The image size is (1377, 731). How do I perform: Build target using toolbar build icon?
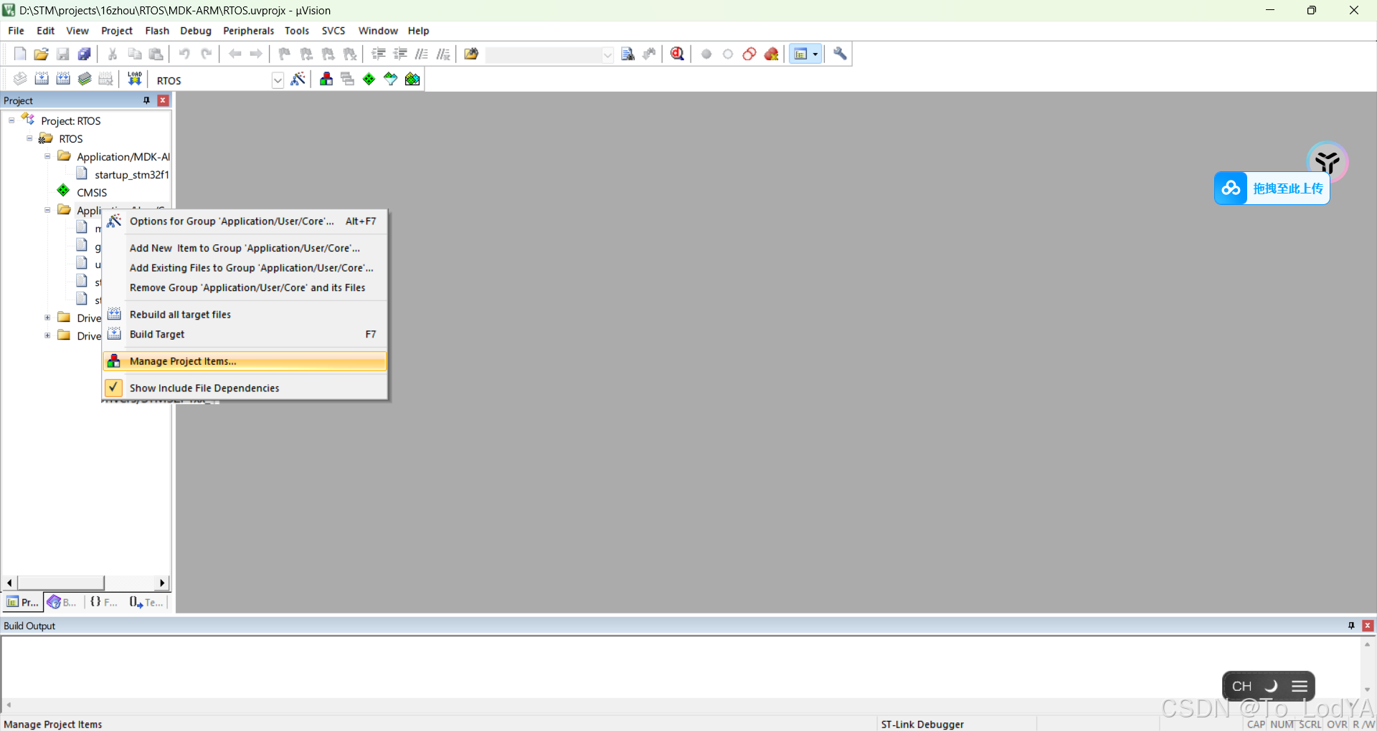click(x=42, y=79)
